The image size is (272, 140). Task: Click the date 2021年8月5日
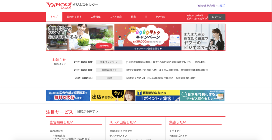84,78
